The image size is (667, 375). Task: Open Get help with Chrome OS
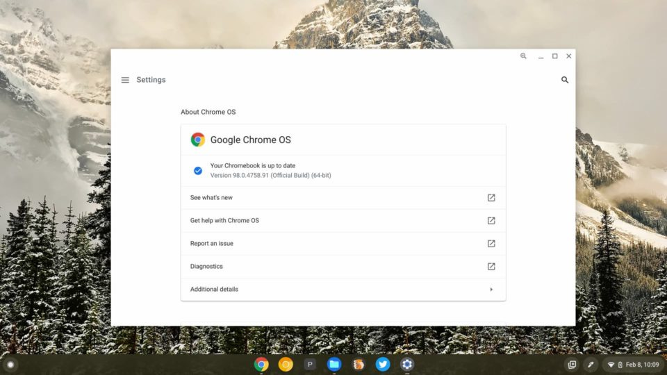[343, 221]
